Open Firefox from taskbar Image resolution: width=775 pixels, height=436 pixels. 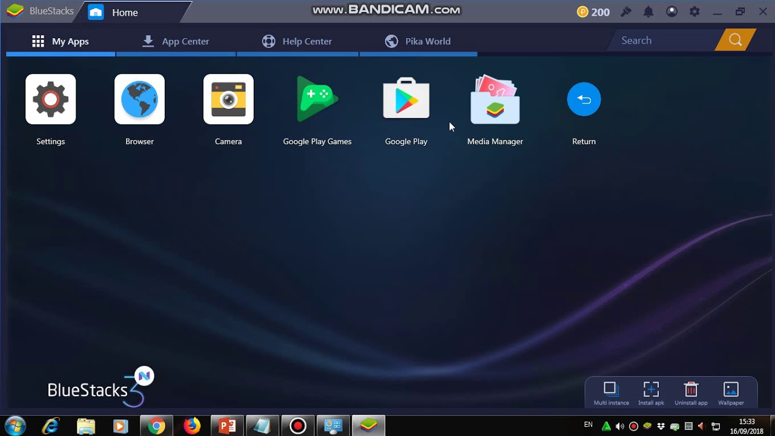192,426
